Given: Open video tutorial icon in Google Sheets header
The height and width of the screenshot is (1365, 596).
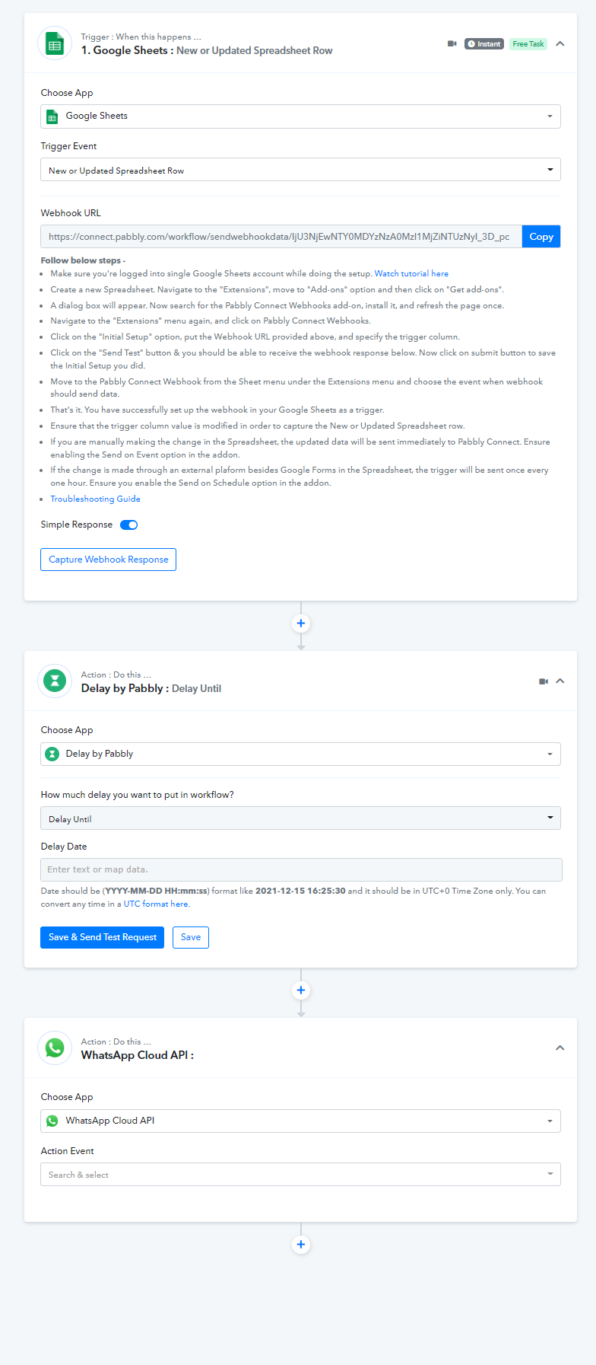Looking at the screenshot, I should coord(452,43).
